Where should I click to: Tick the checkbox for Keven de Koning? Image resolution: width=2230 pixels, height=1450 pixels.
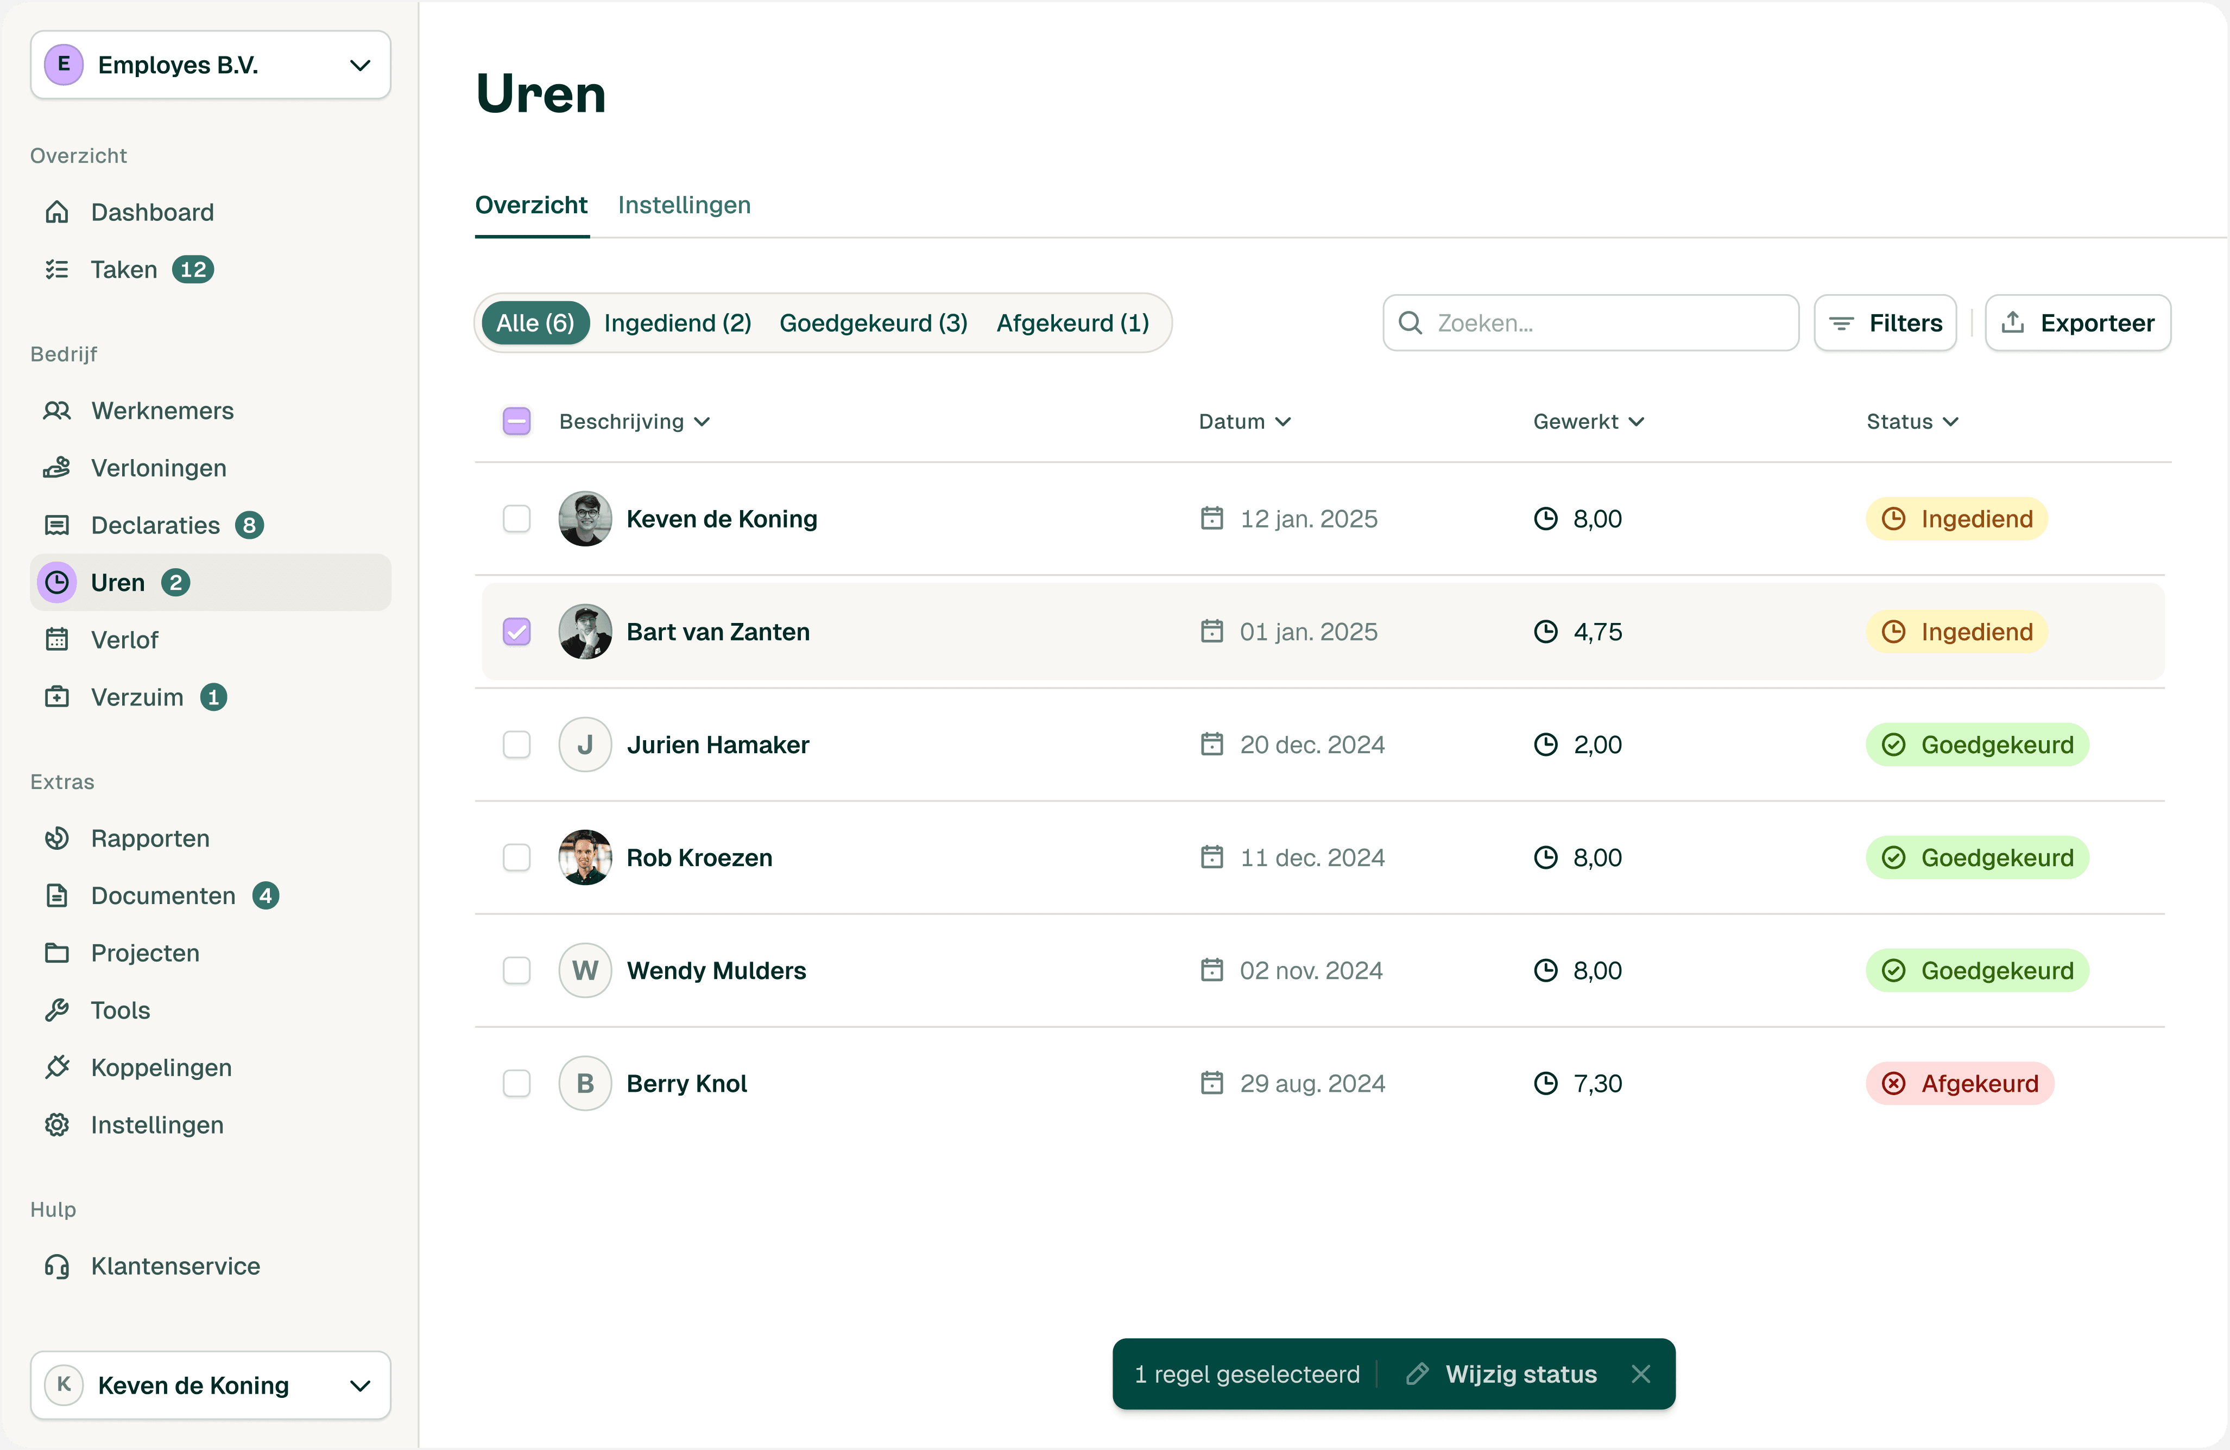pyautogui.click(x=516, y=519)
